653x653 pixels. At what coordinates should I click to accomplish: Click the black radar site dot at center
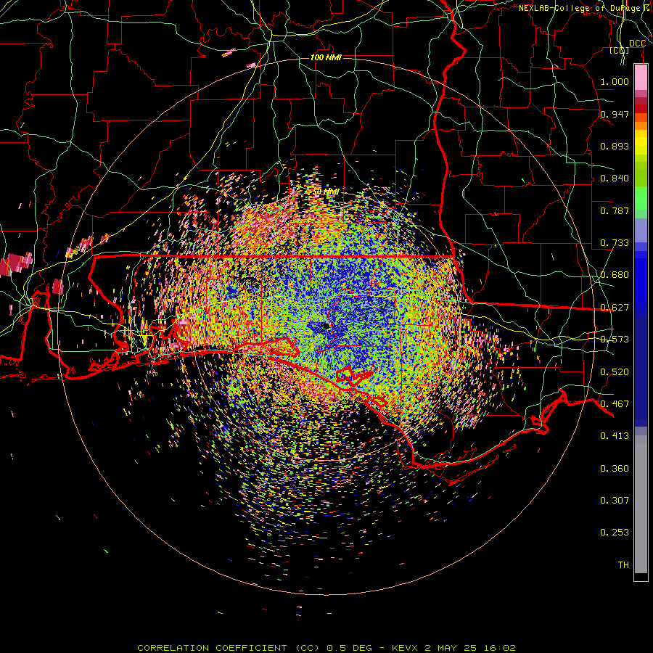[326, 326]
